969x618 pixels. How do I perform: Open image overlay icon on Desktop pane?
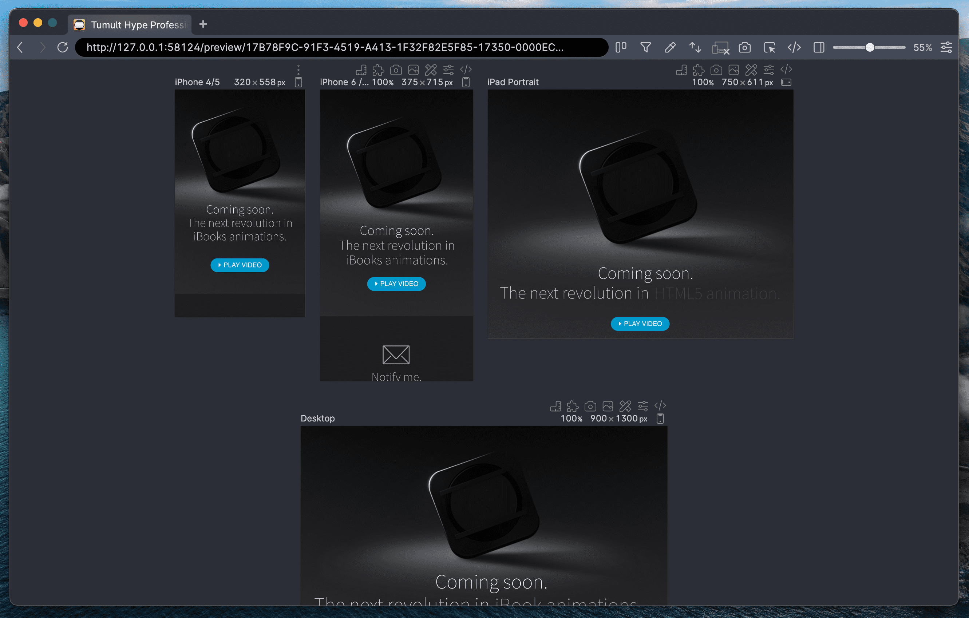pyautogui.click(x=608, y=407)
